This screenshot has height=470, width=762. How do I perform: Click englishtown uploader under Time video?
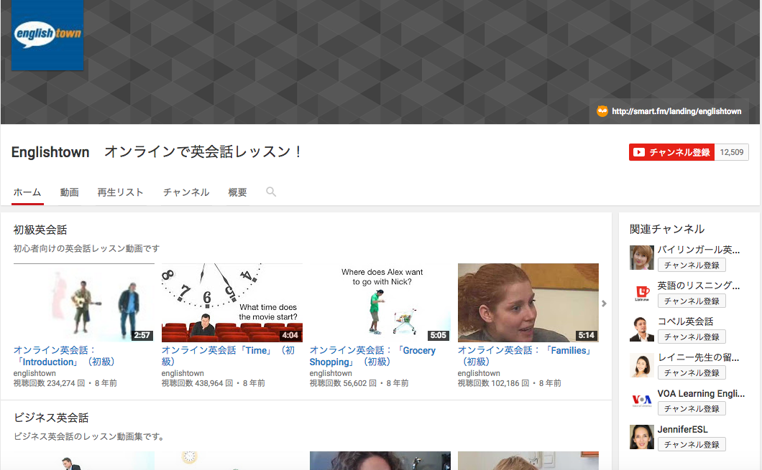[183, 373]
